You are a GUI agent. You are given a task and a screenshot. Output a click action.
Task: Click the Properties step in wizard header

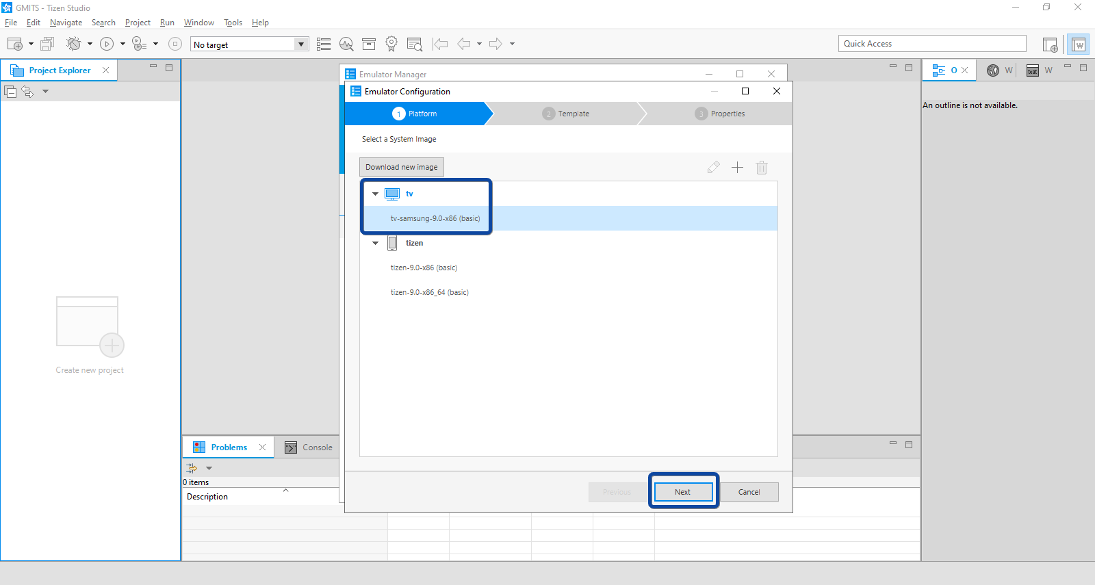(719, 114)
